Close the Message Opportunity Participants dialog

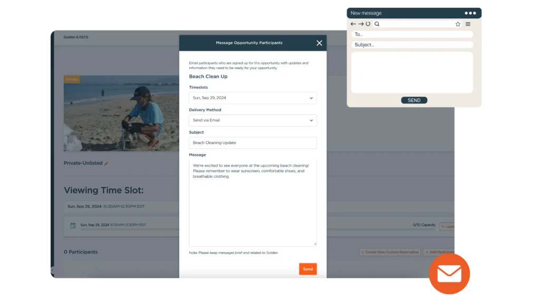319,43
